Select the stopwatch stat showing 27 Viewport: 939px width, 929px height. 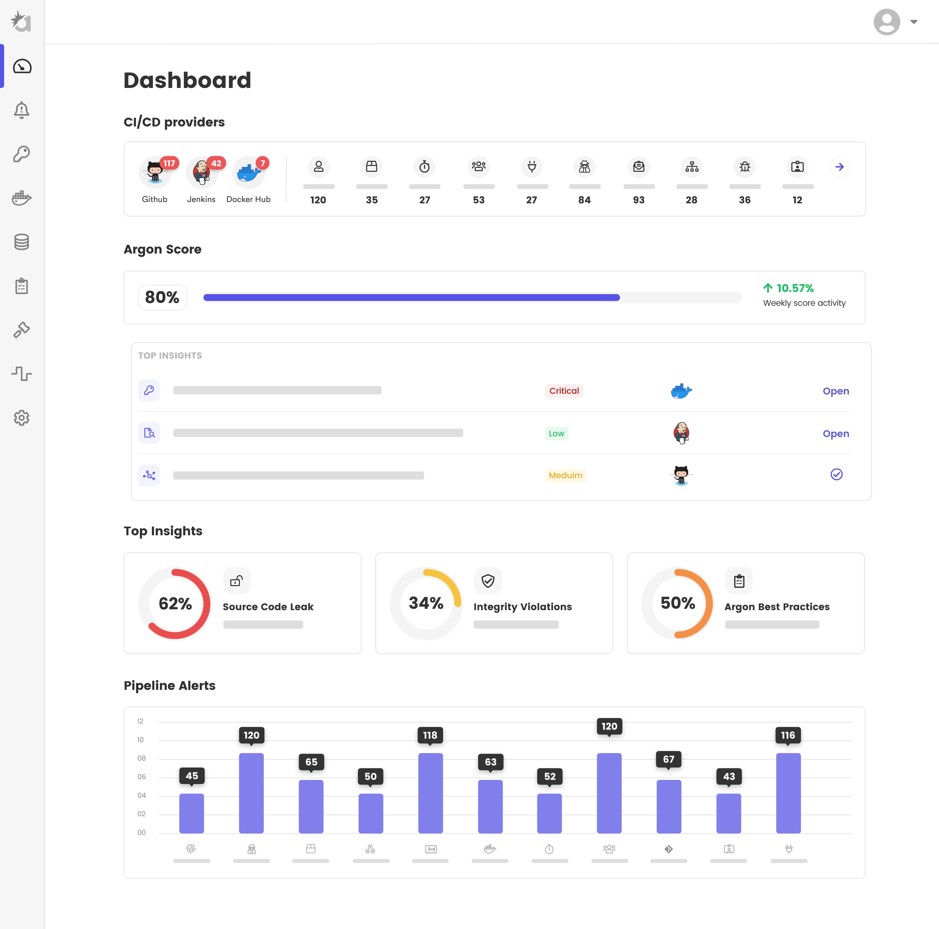click(x=424, y=167)
